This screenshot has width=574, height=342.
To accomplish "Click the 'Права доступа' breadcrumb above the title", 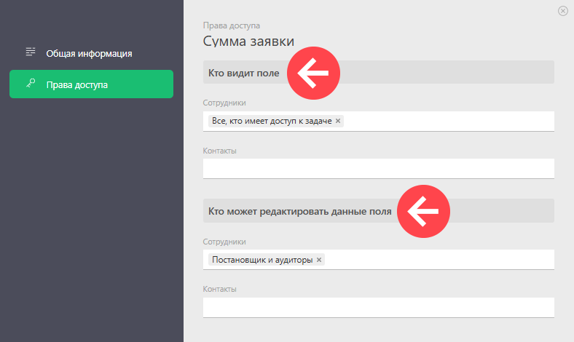I will click(x=232, y=25).
